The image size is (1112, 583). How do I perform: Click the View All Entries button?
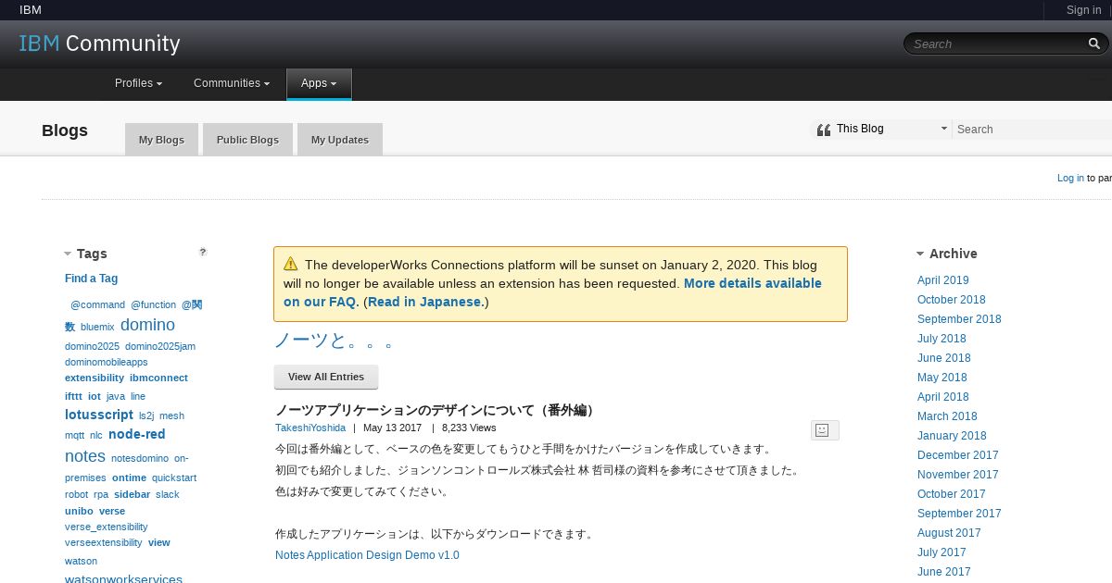point(326,377)
